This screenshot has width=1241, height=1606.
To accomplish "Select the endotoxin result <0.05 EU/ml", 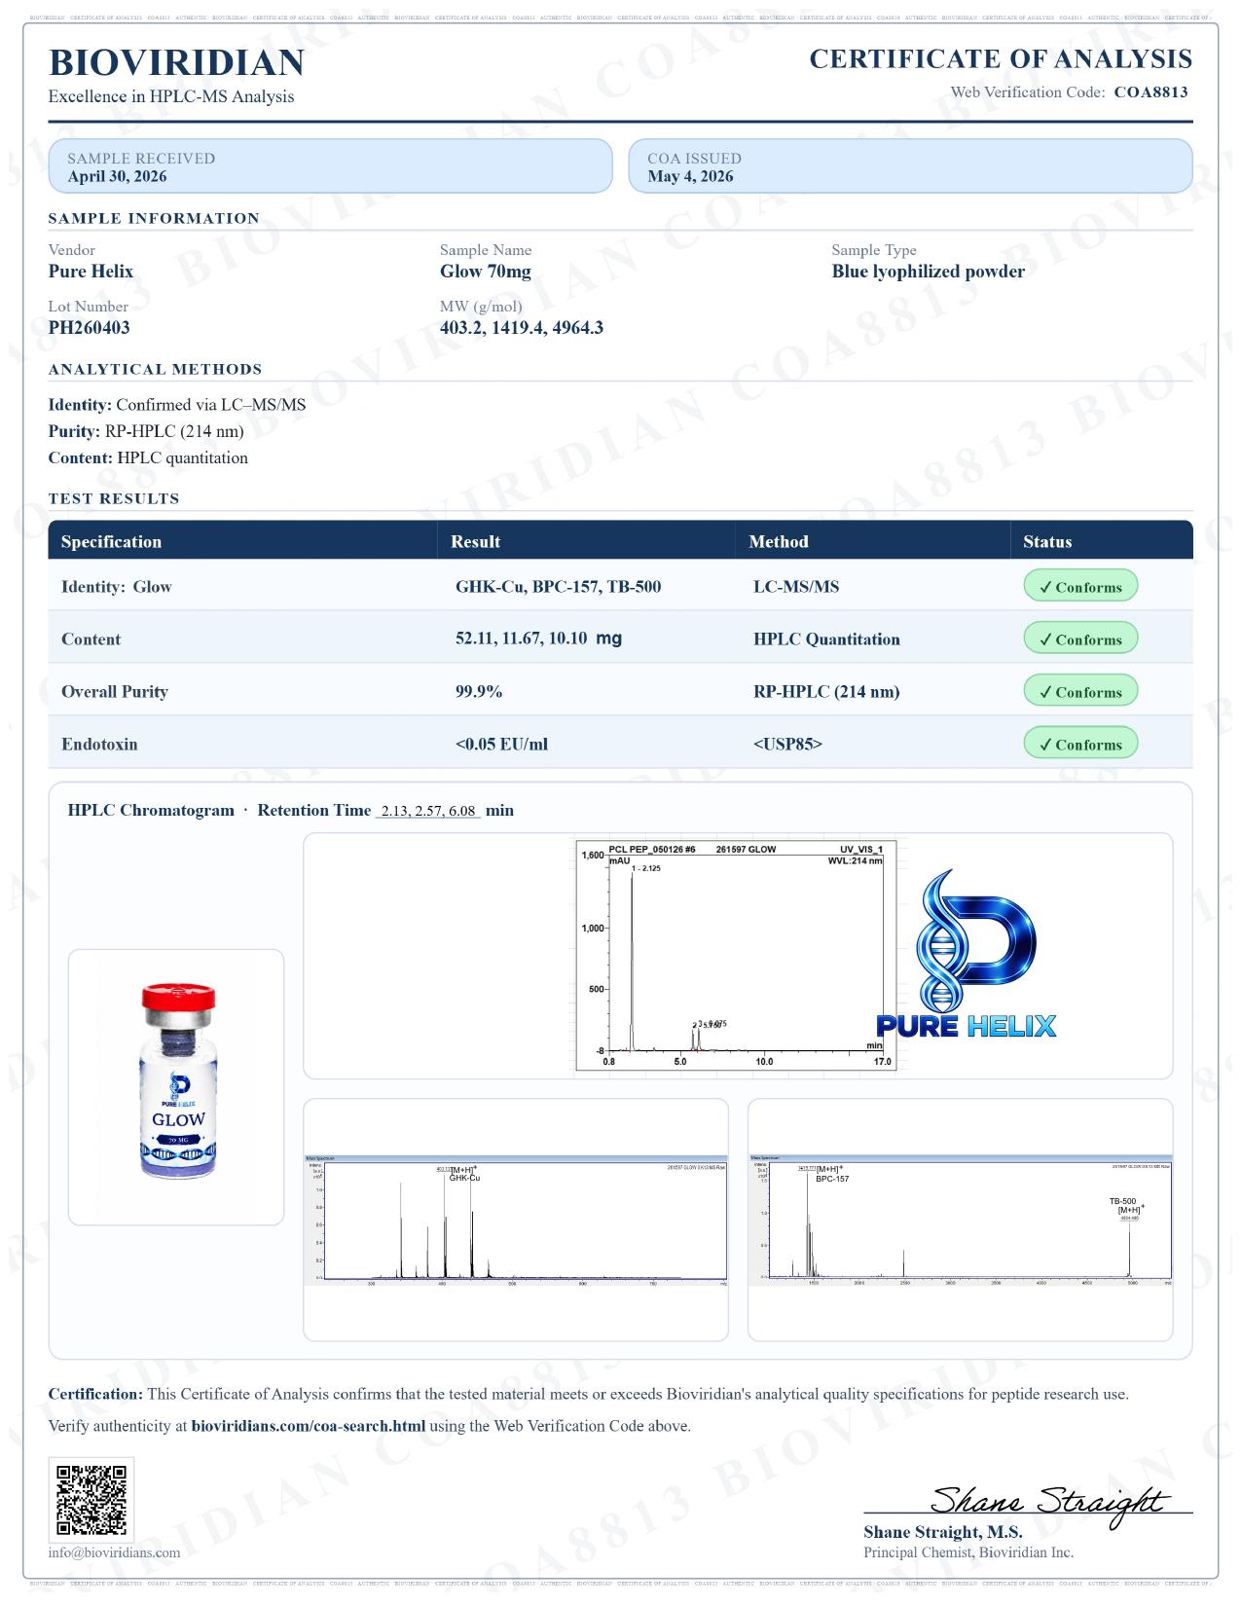I will click(x=501, y=744).
